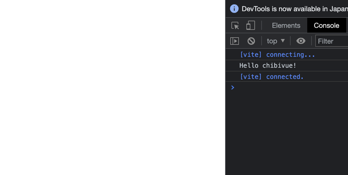Show the console sidebar panel
Screen dimensions: 348x175
click(234, 41)
